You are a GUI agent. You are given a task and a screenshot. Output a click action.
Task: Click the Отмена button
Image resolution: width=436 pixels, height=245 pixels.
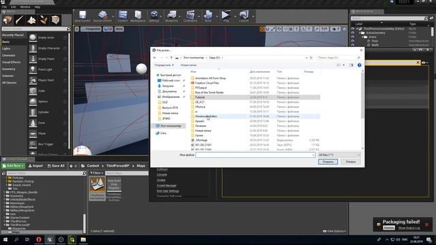[x=351, y=162]
